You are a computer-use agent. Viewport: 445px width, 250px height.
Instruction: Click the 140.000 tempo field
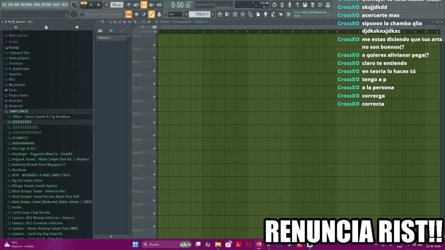(x=117, y=5)
